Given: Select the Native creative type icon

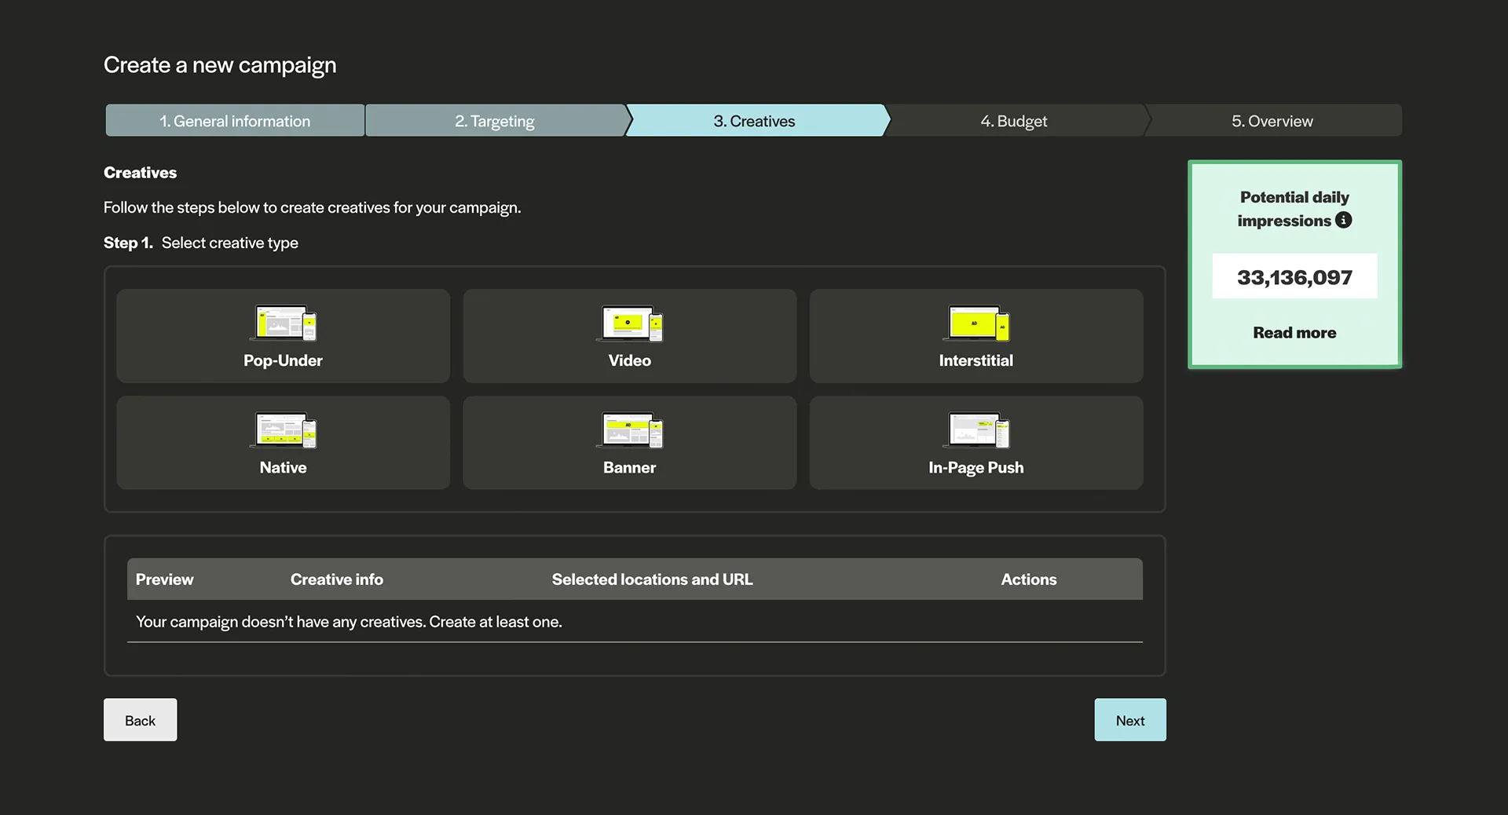Looking at the screenshot, I should click(x=283, y=430).
